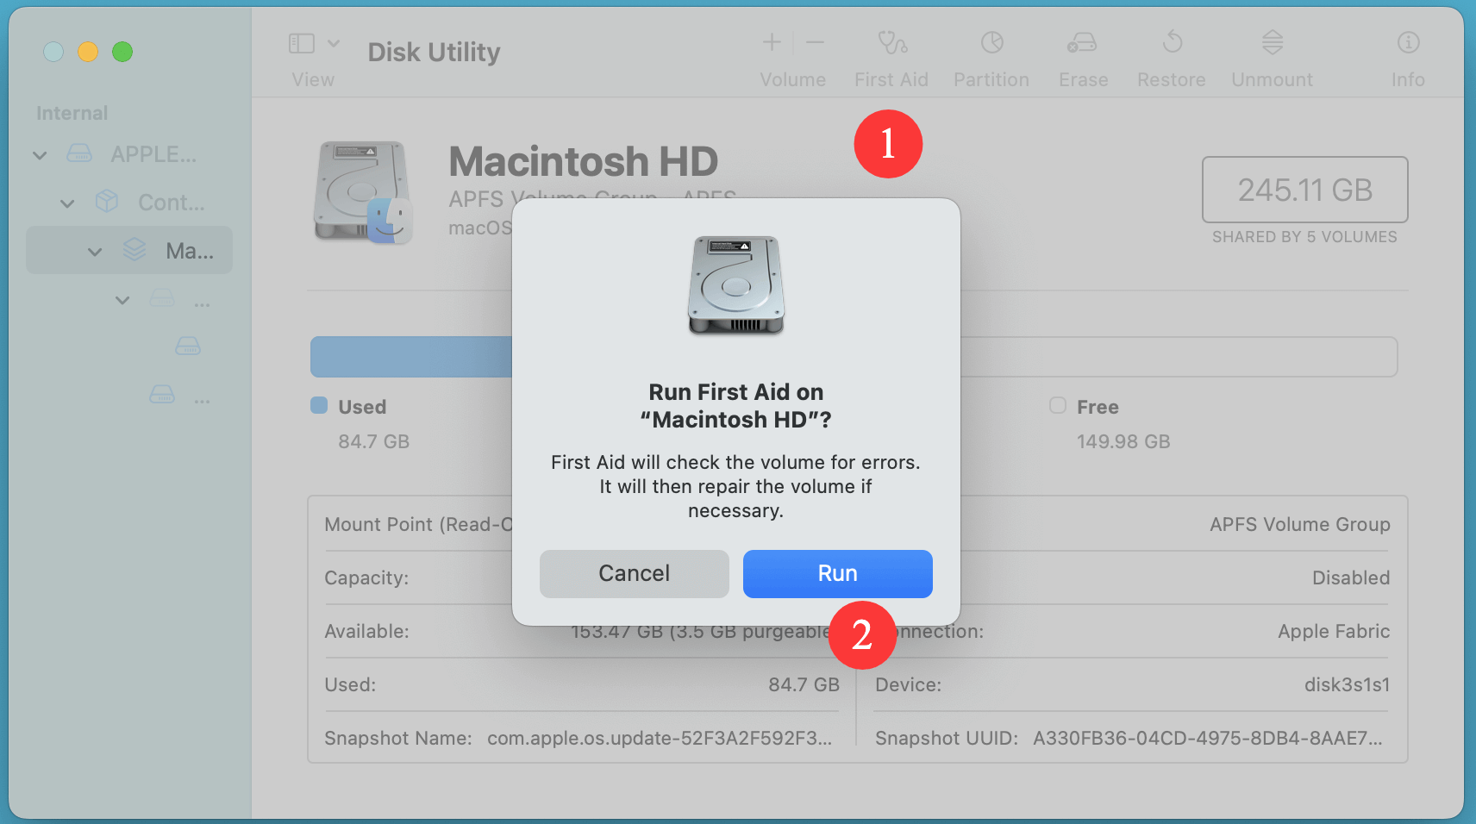
Task: Add a new Volume with the plus icon
Action: 771,41
